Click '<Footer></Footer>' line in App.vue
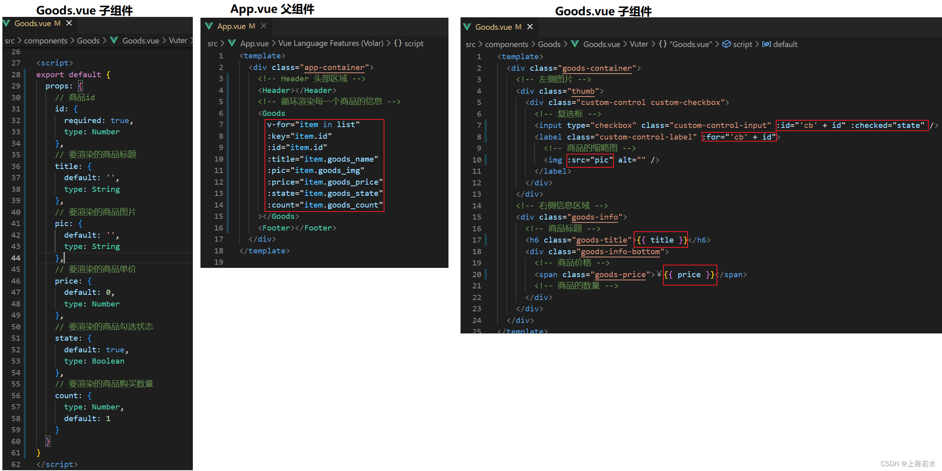 pyautogui.click(x=297, y=228)
